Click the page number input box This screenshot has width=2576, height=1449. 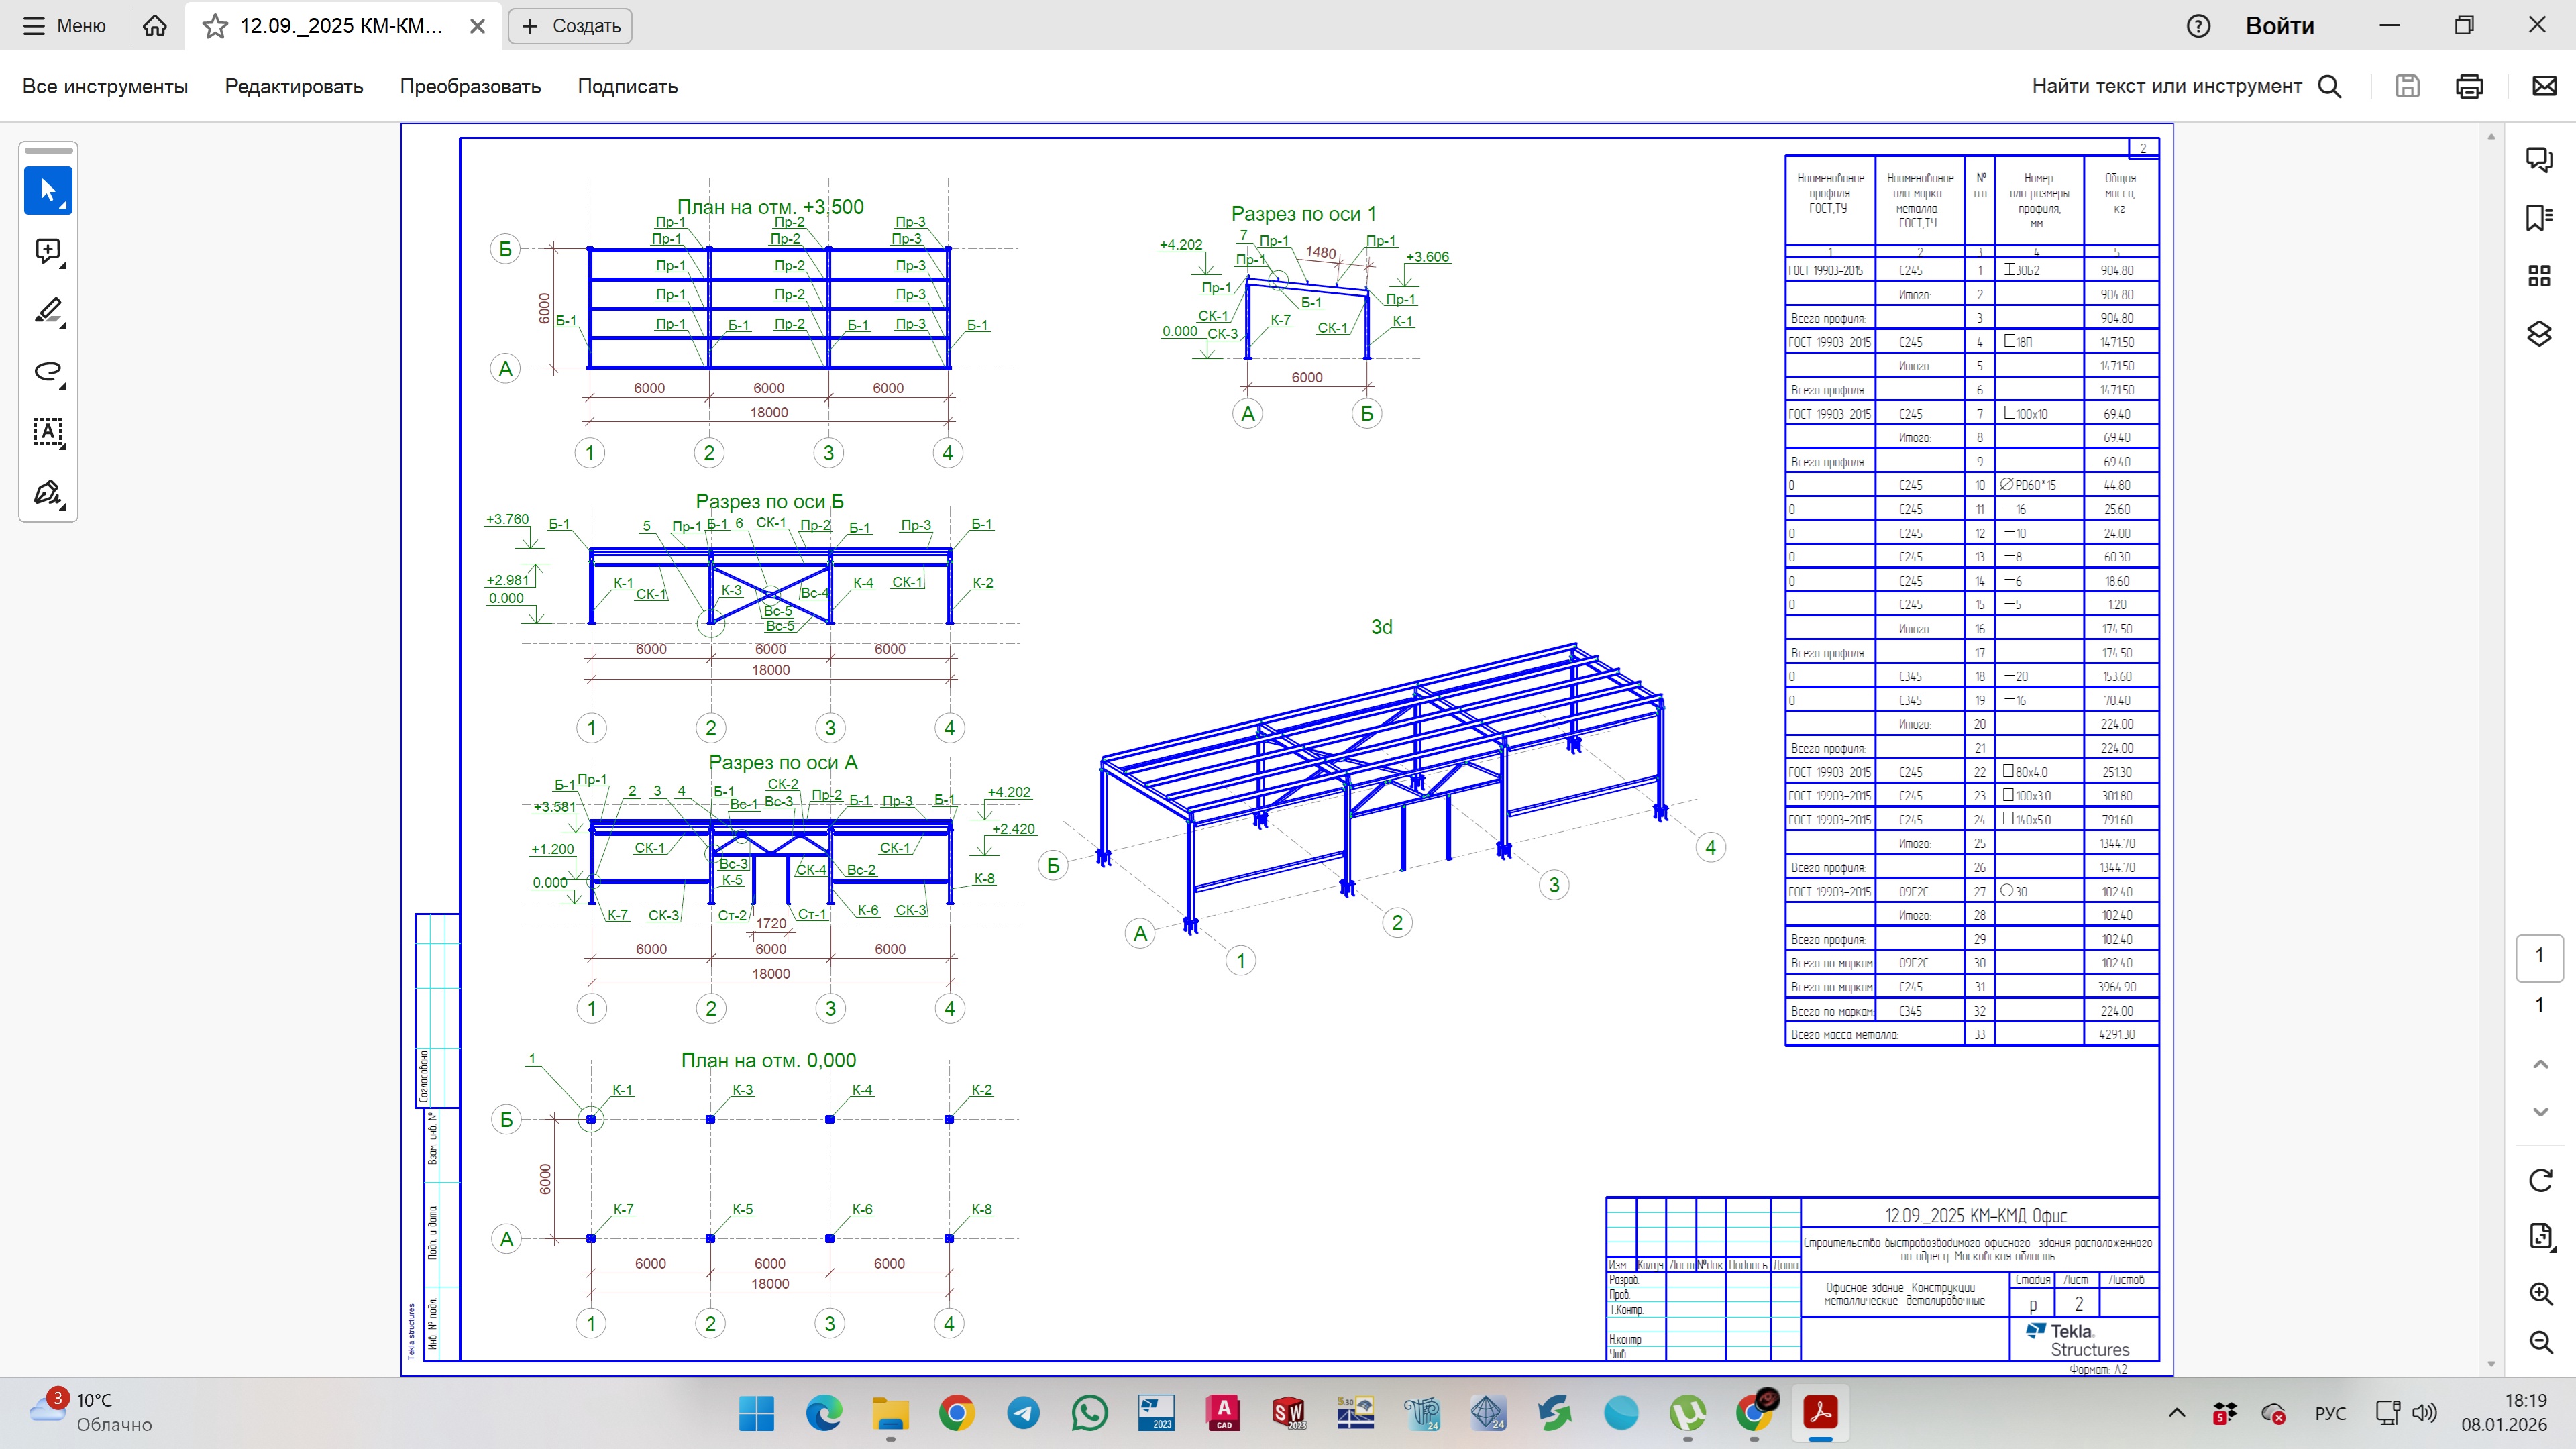click(2539, 956)
